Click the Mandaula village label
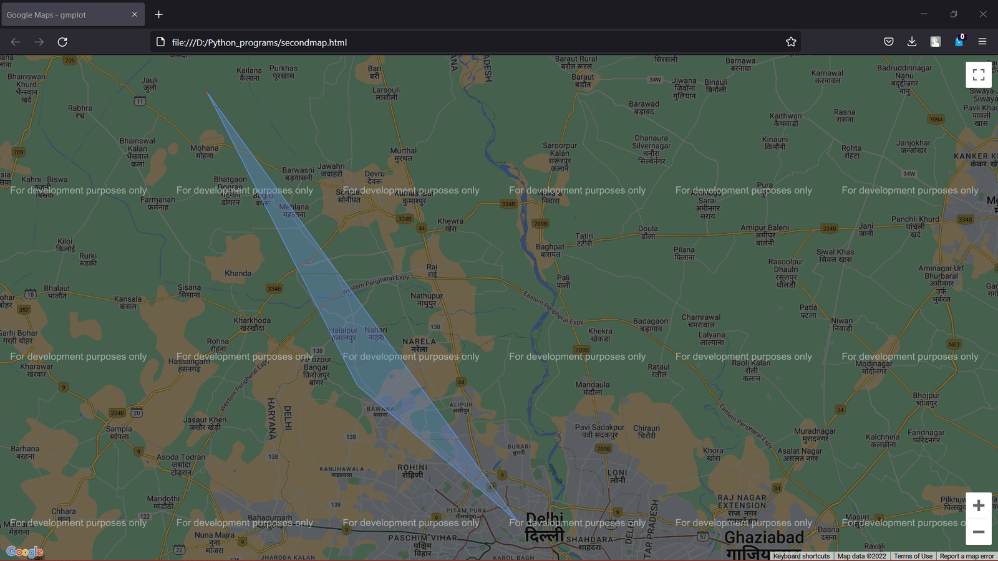The height and width of the screenshot is (561, 998). 592,388
